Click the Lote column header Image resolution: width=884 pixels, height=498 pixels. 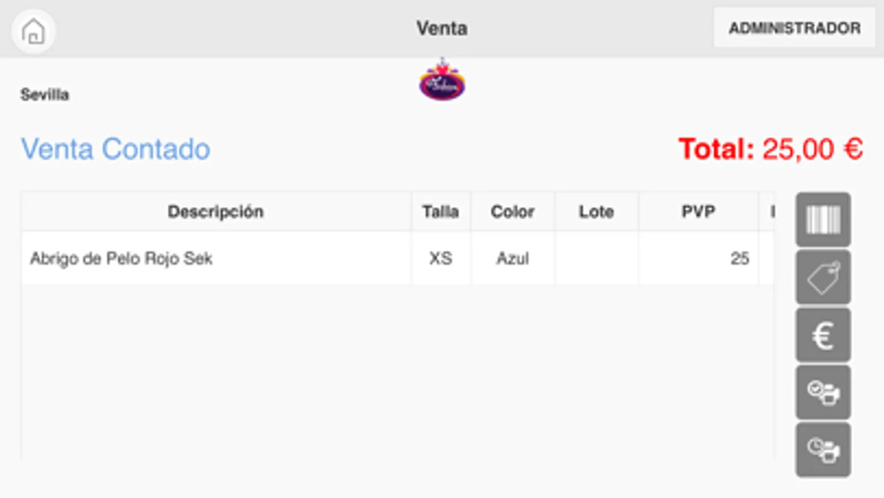point(596,211)
